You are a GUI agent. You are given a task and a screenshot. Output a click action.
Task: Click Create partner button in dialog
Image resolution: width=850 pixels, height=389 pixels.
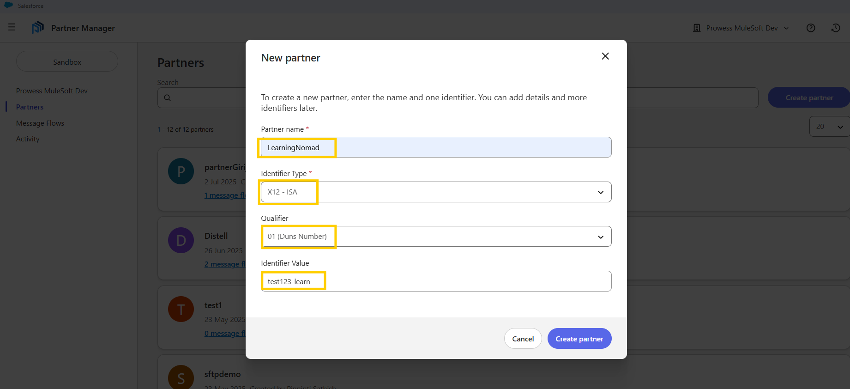tap(579, 339)
